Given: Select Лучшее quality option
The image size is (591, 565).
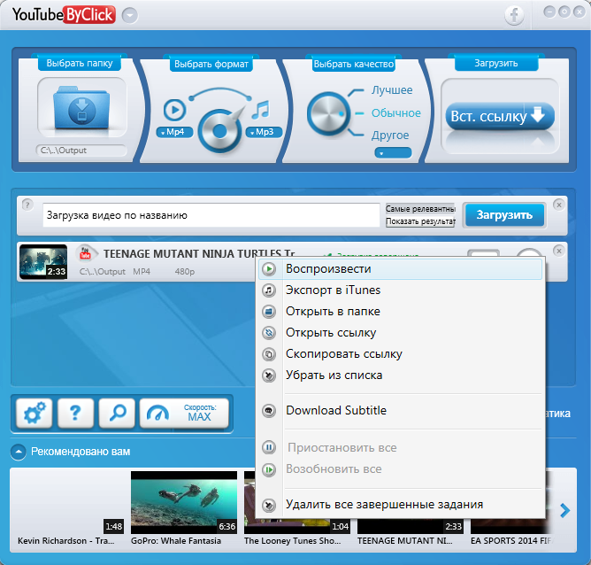Looking at the screenshot, I should pyautogui.click(x=392, y=90).
